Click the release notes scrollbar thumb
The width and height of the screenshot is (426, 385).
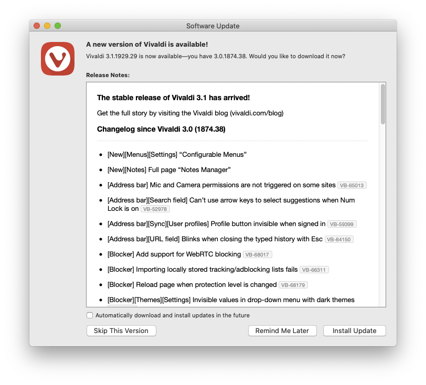point(383,104)
